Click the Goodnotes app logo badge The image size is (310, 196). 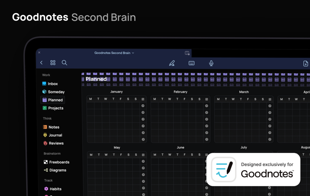pyautogui.click(x=224, y=170)
